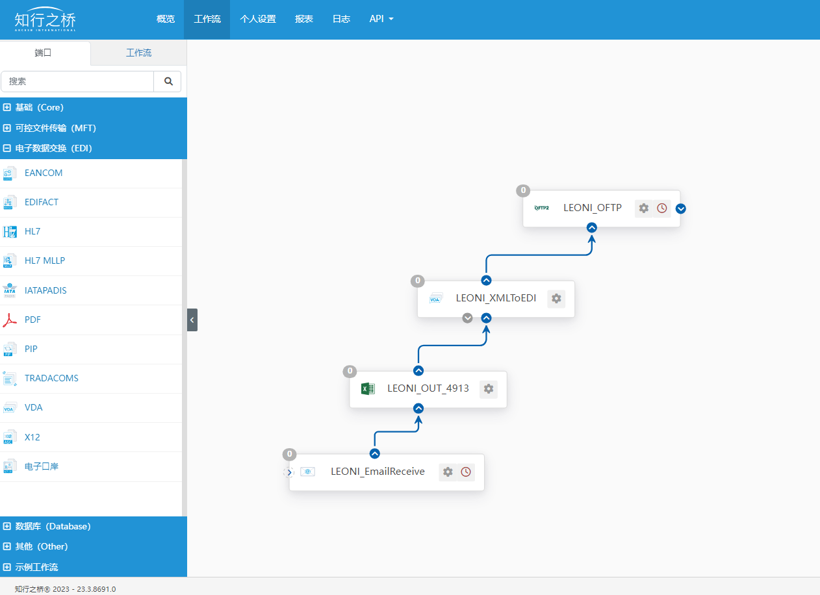Image resolution: width=820 pixels, height=595 pixels.
Task: Open settings gear on LEONI_OUT_4913 node
Action: click(x=489, y=389)
